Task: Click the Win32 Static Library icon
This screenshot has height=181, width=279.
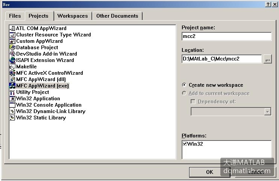Action: pos(12,118)
